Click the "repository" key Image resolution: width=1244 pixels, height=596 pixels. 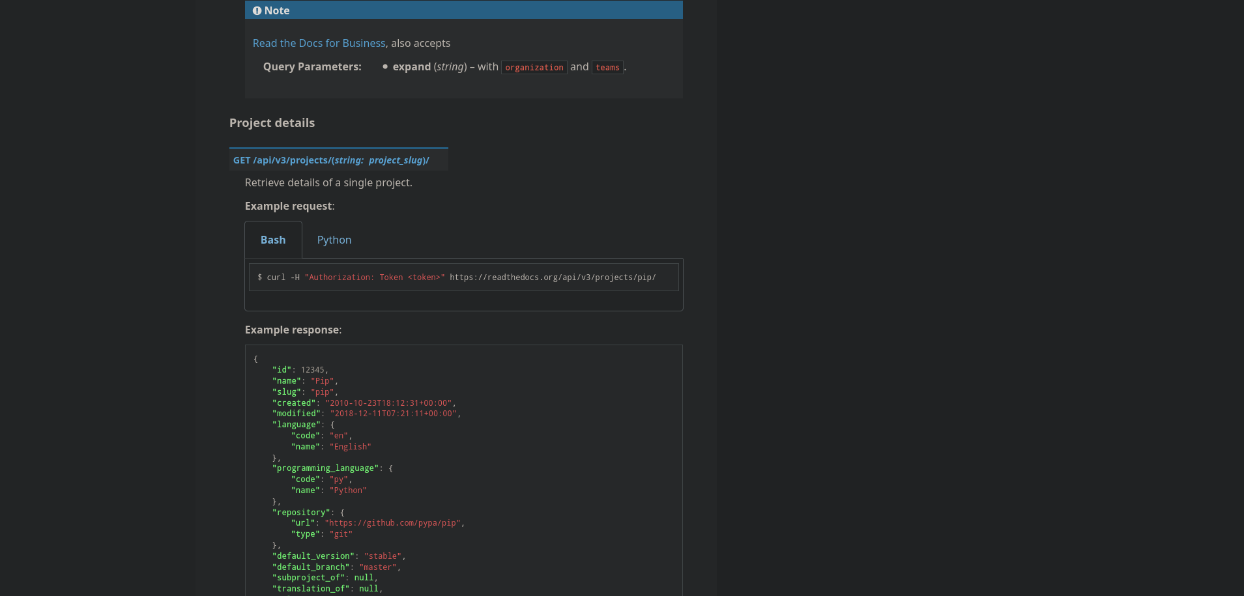pos(303,513)
